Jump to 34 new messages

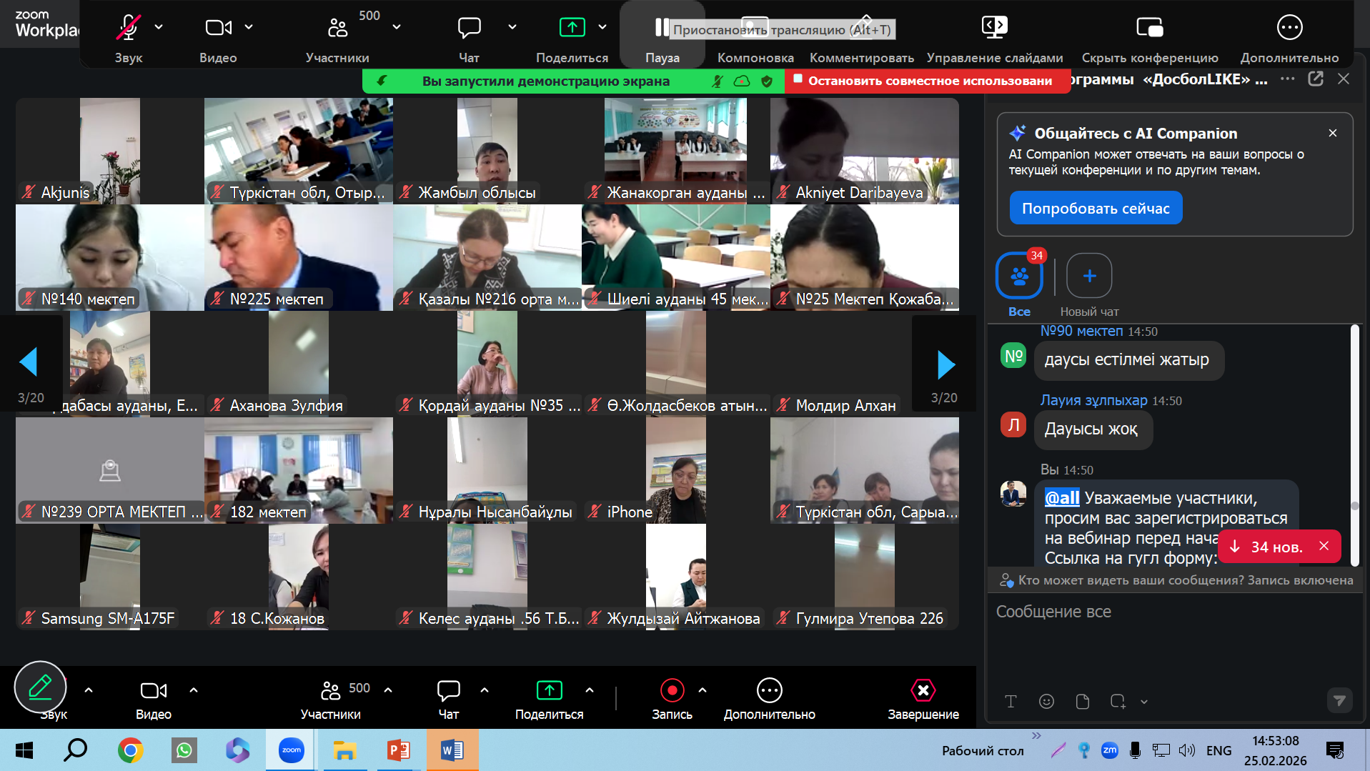[x=1269, y=547]
